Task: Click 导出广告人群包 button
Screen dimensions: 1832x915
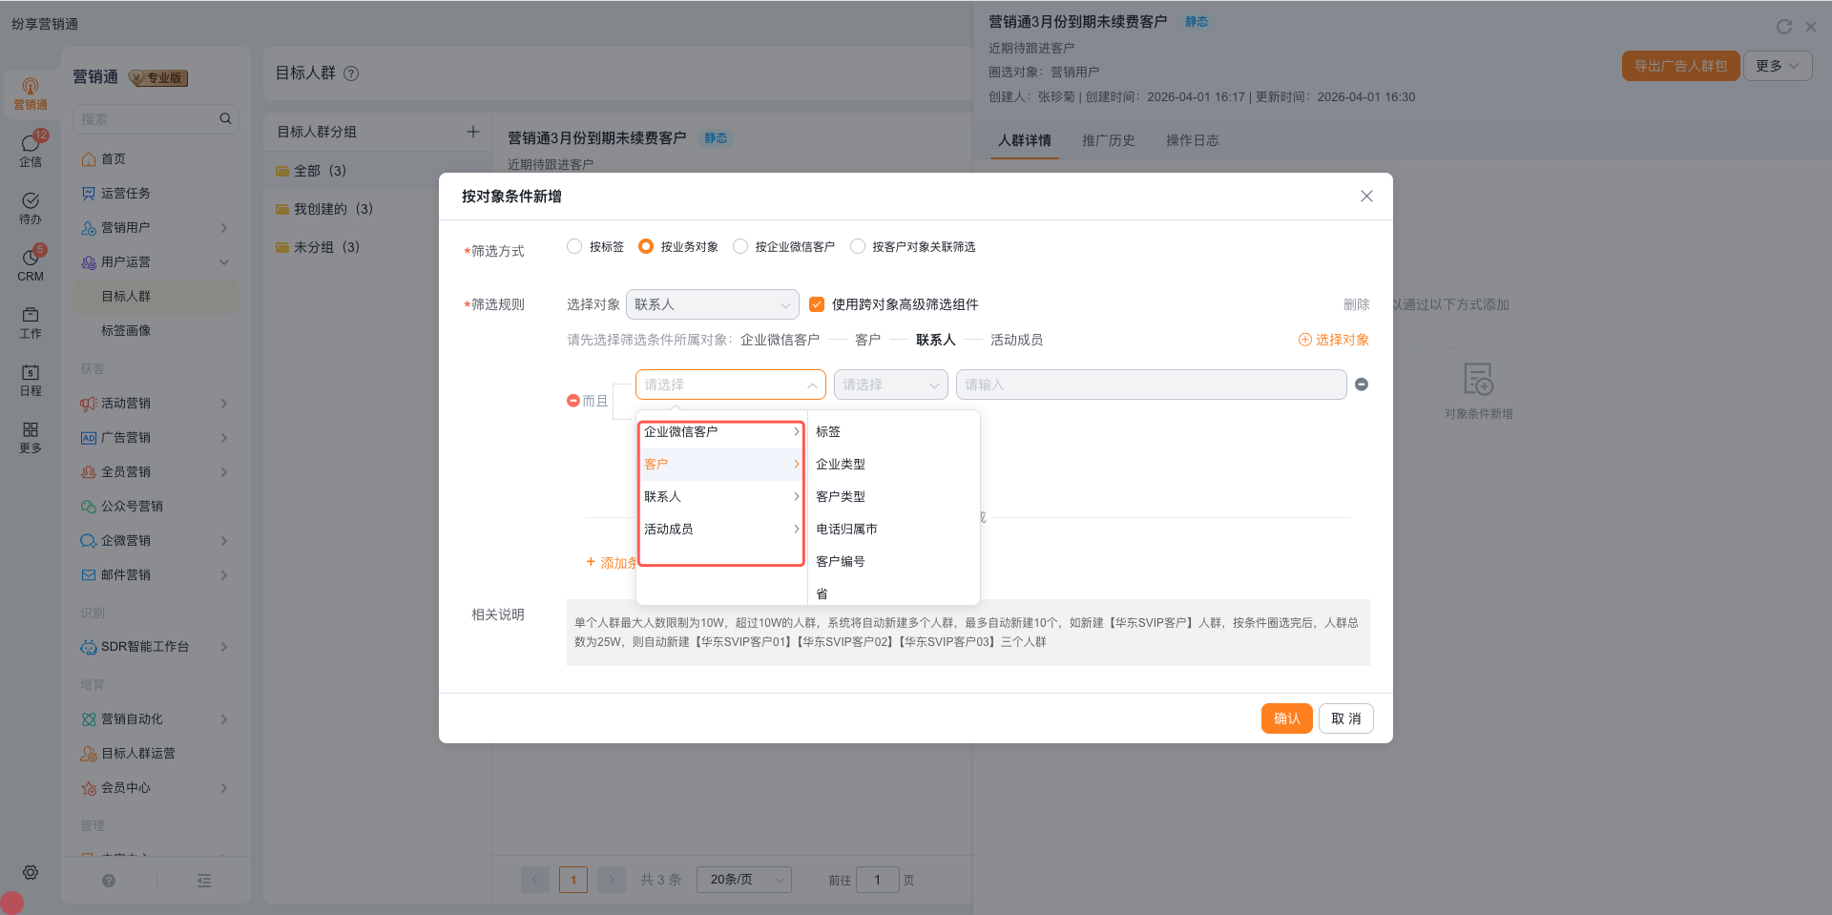Action: [1681, 66]
